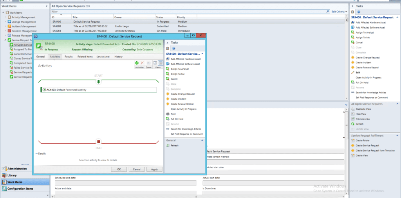Open the History tab
Screen dimensions: 401x198
pyautogui.click(x=118, y=57)
